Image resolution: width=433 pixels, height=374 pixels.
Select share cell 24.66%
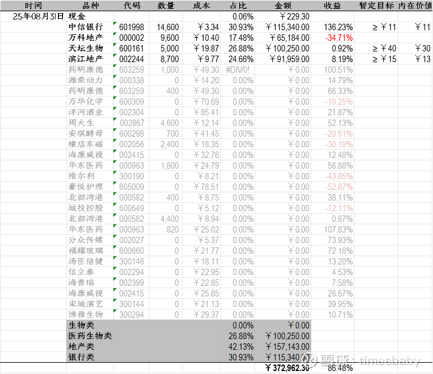[237, 59]
